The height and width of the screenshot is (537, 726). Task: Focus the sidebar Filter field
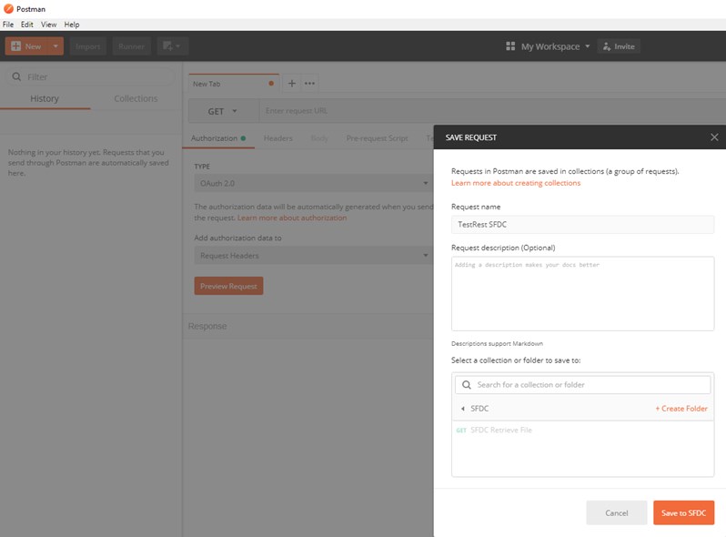pyautogui.click(x=90, y=77)
